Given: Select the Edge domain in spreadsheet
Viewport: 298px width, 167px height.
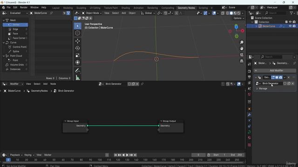Looking at the screenshot, I should pos(15,29).
